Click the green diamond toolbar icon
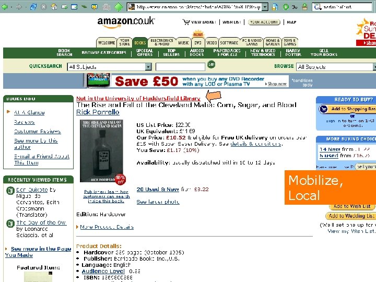This screenshot has width=376, height=282. click(119, 7)
